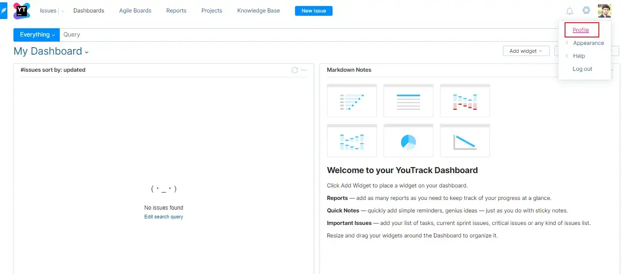Click the pie chart report thumbnail
622x274 pixels.
[x=408, y=141]
